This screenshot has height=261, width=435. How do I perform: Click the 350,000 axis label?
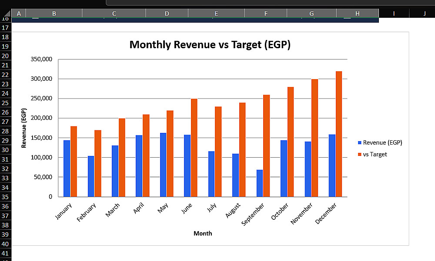point(41,59)
